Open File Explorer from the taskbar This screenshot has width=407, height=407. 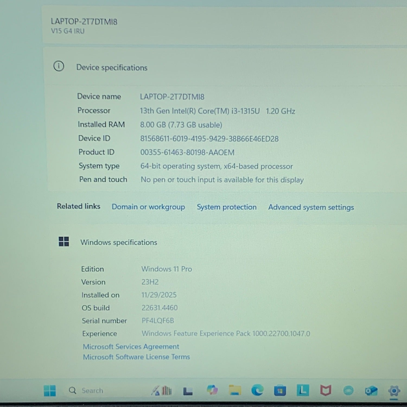point(235,390)
